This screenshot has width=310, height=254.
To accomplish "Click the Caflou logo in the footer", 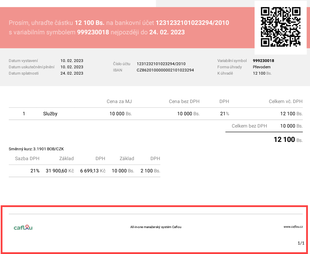I will [x=23, y=227].
